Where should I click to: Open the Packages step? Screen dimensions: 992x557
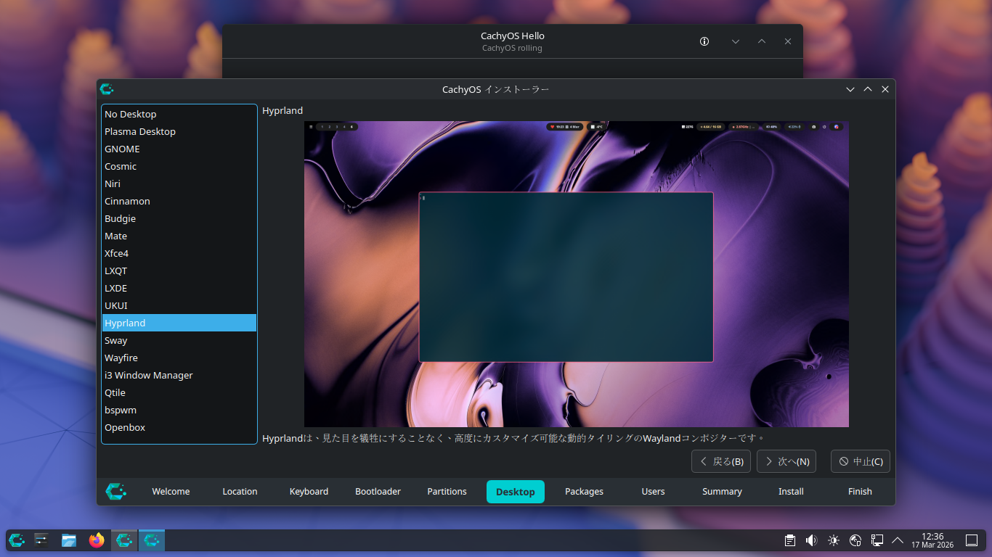584,492
